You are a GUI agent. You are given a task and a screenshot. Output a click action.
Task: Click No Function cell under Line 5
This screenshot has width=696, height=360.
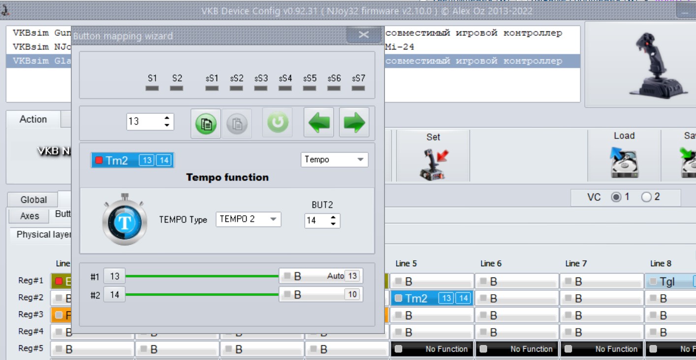point(432,349)
